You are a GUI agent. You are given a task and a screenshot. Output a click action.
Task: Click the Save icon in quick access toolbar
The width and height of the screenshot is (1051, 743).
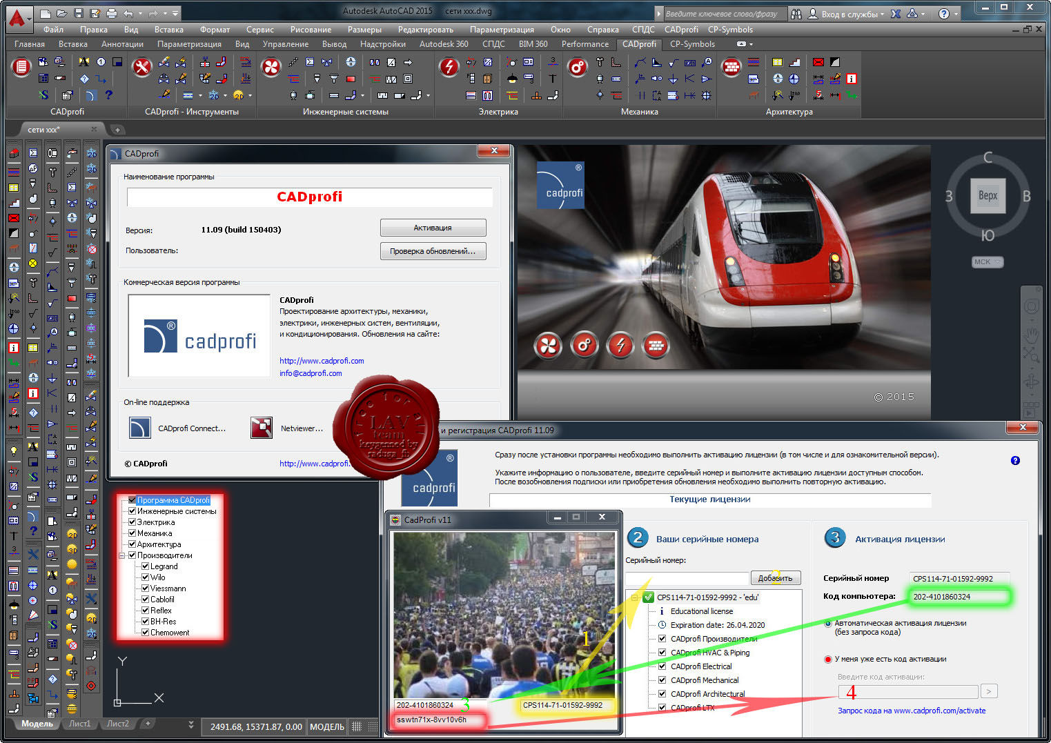(79, 13)
